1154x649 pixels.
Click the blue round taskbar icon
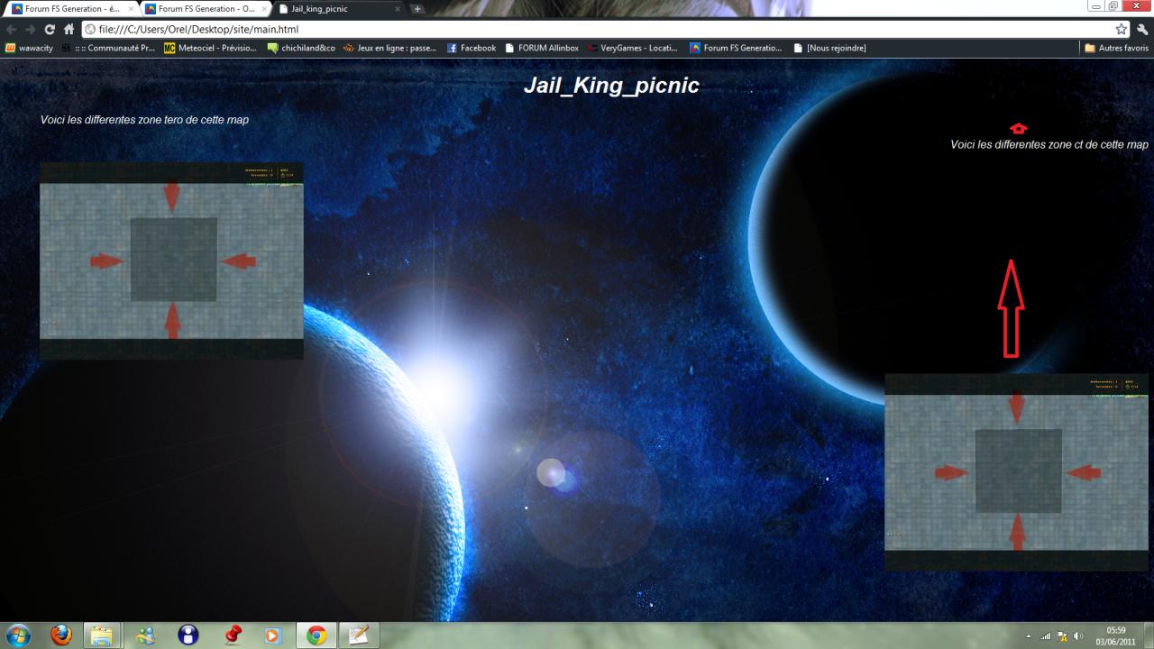[x=188, y=635]
